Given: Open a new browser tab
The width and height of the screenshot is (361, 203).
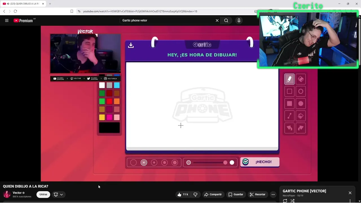Looking at the screenshot, I should [50, 4].
